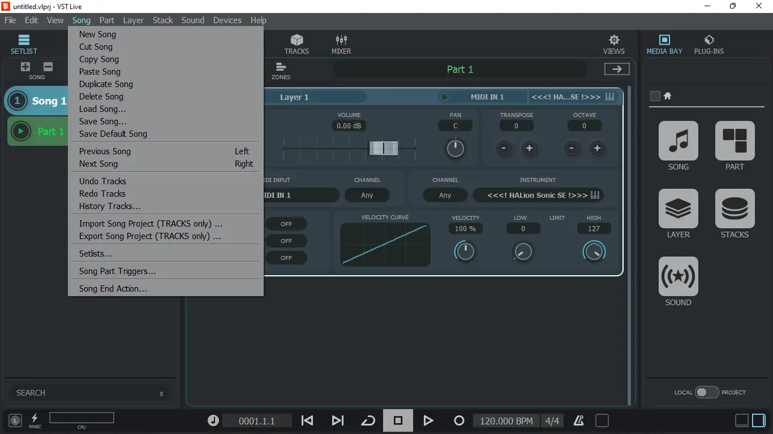Open Song Part Triggers dialog

166,271
